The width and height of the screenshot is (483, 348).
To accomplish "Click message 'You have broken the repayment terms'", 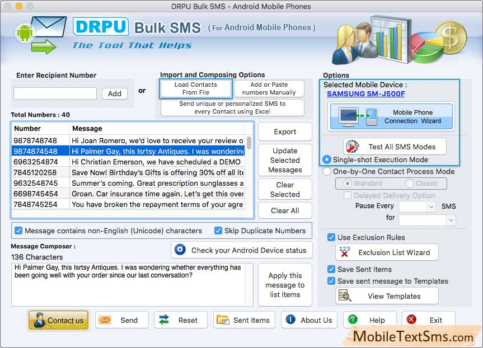I will pos(157,204).
